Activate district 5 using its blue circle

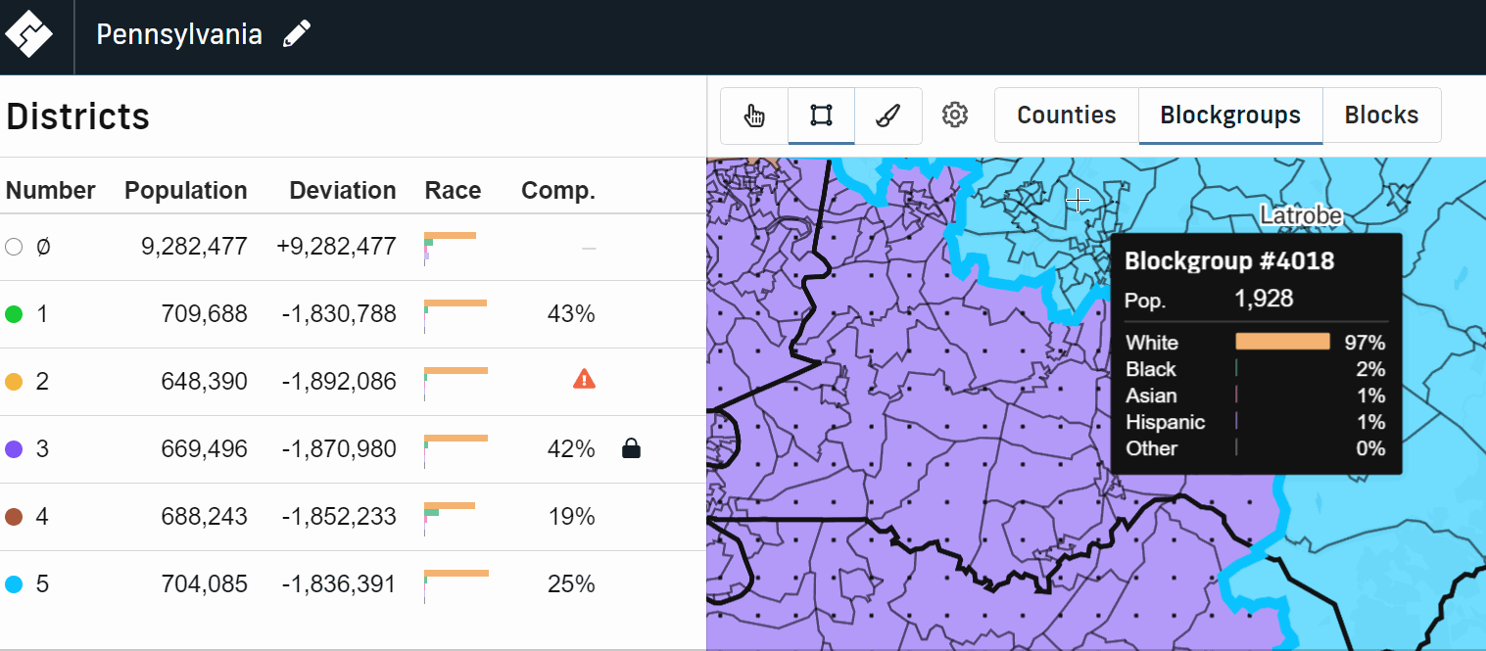click(14, 582)
